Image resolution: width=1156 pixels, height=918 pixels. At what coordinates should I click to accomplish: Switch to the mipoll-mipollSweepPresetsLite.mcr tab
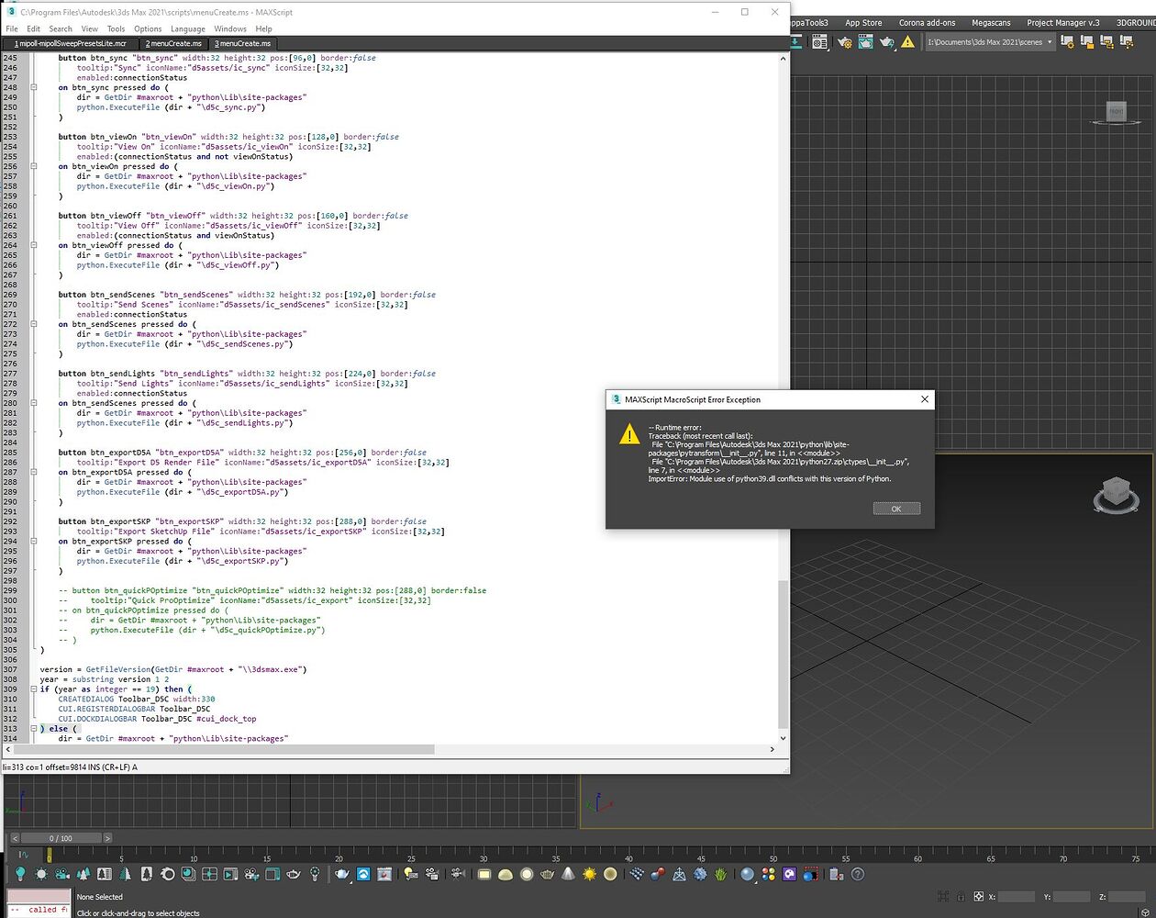71,43
